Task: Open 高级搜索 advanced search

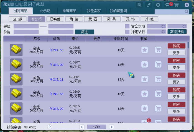Action: coord(177,32)
